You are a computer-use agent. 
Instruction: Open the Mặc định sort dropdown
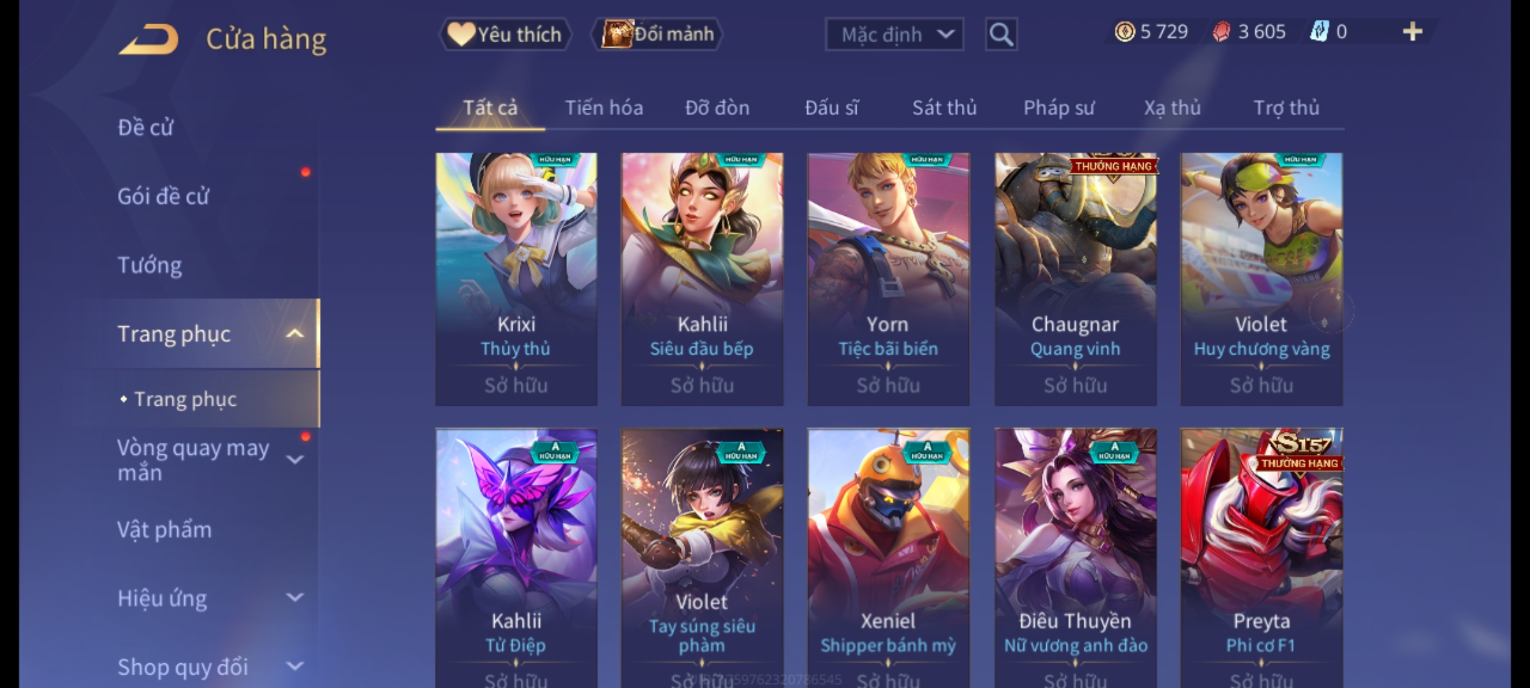tap(894, 34)
